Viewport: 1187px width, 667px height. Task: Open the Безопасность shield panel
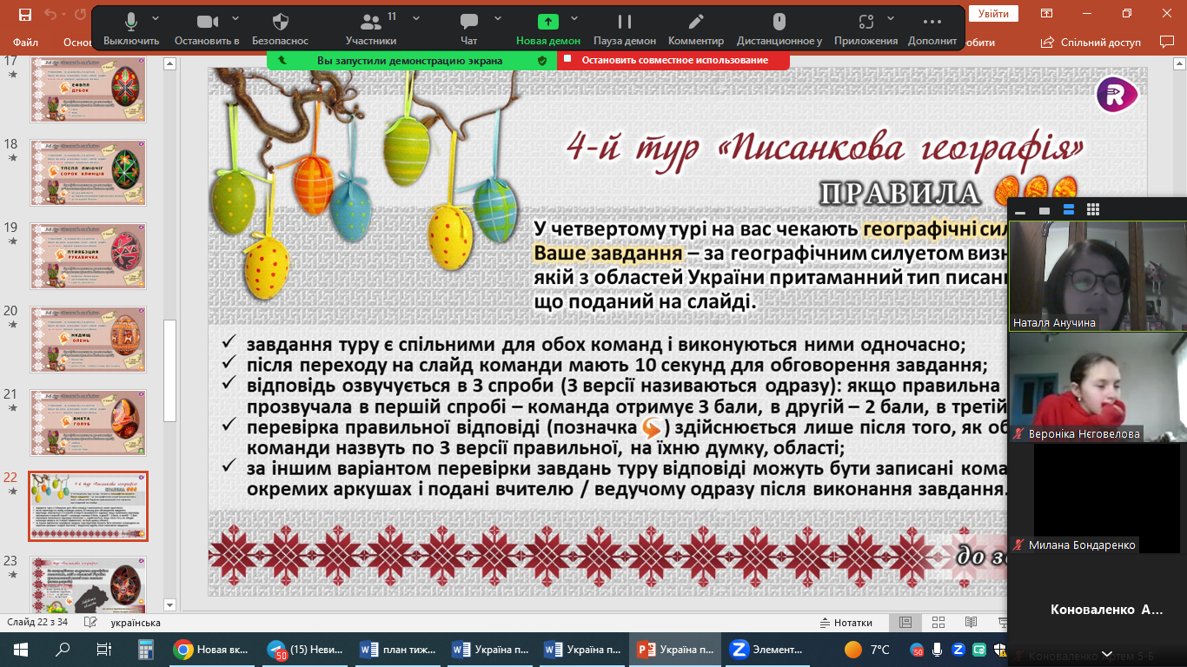281,28
